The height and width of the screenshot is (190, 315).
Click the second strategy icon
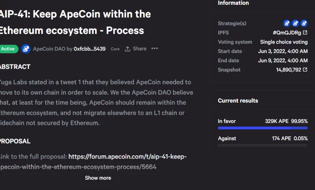click(295, 23)
